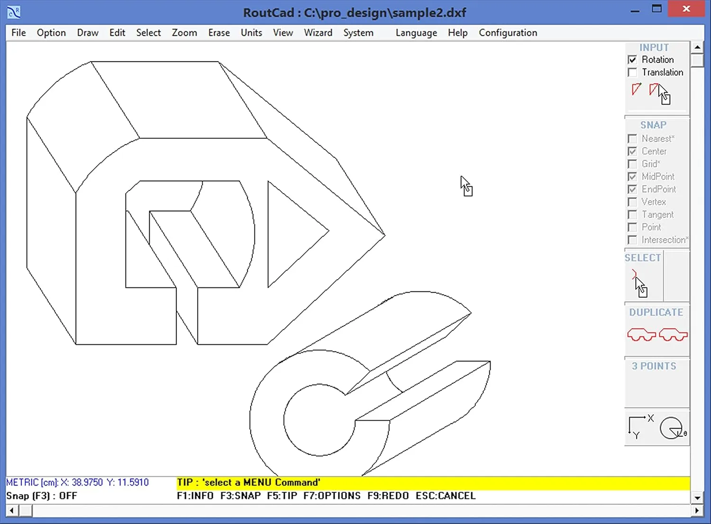Click the translation arrow icon under INPUT
The width and height of the screenshot is (711, 524).
click(x=655, y=90)
